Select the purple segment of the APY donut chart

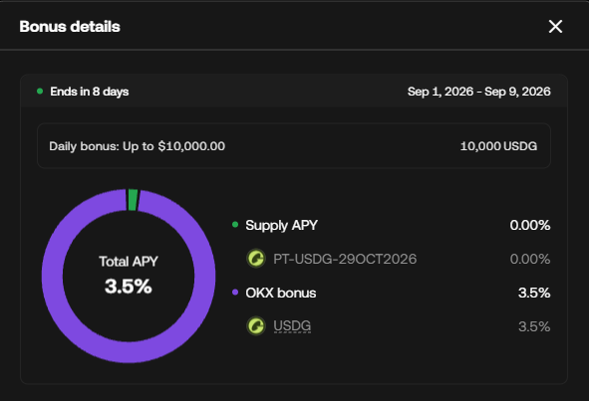click(129, 352)
